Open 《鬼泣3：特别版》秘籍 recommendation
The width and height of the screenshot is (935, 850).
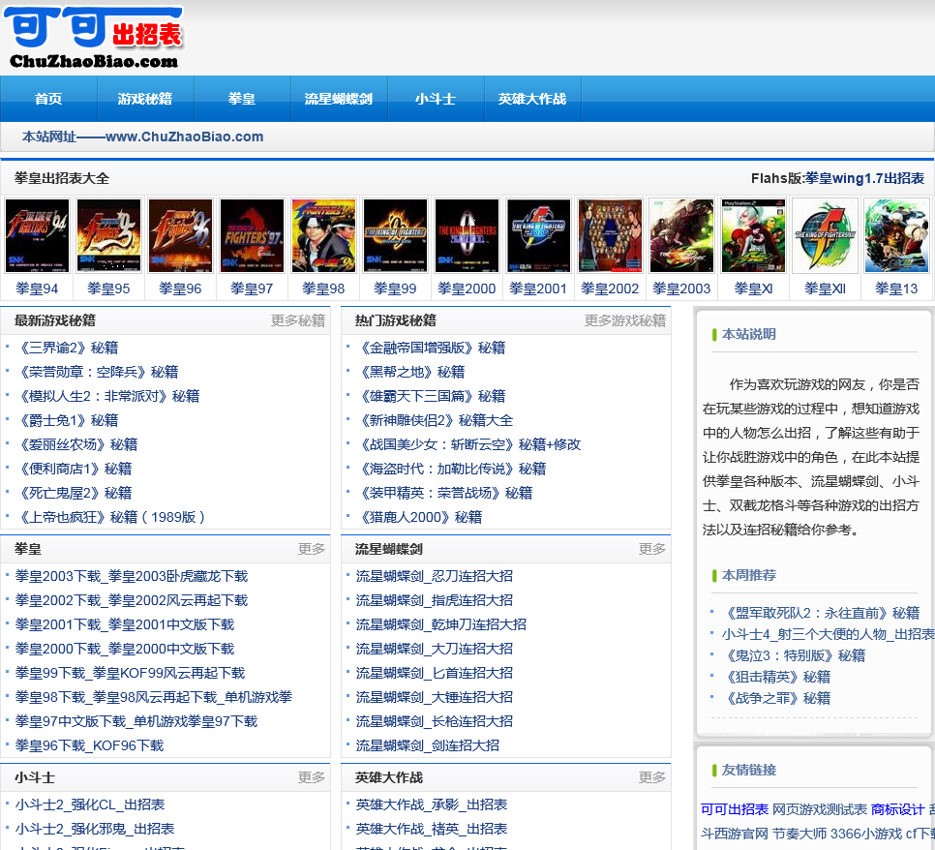794,656
